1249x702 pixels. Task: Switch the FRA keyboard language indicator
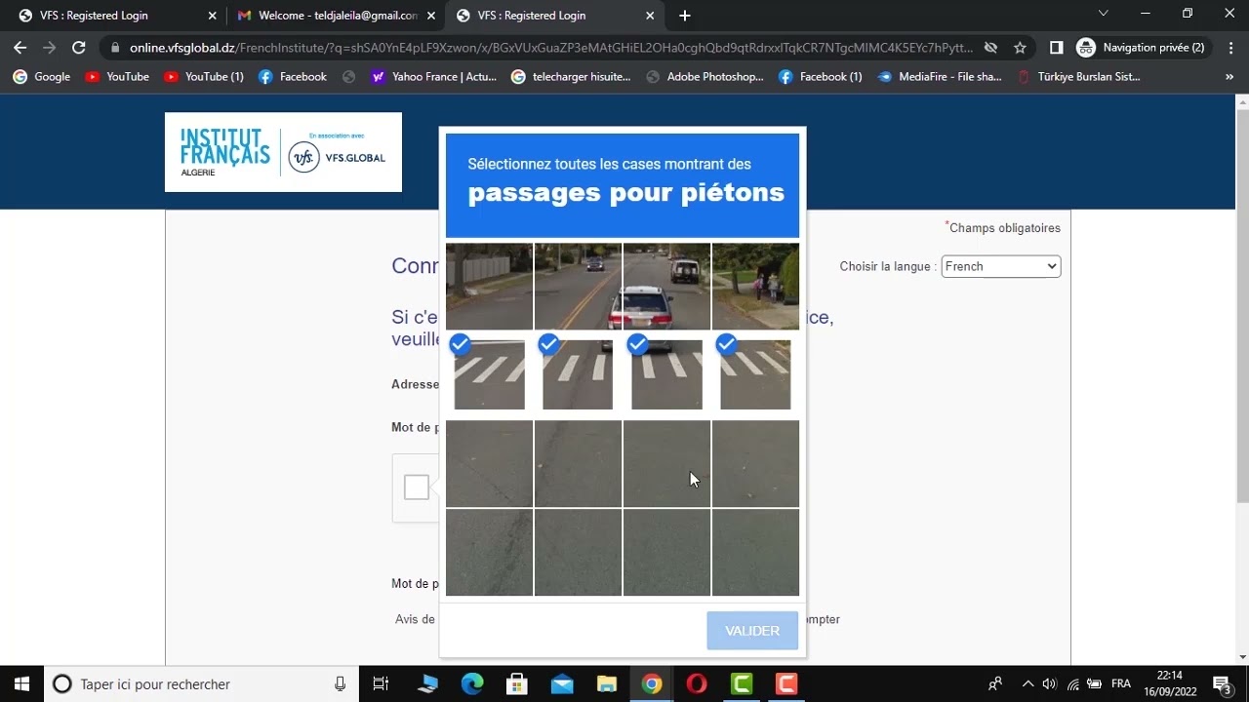pos(1121,684)
